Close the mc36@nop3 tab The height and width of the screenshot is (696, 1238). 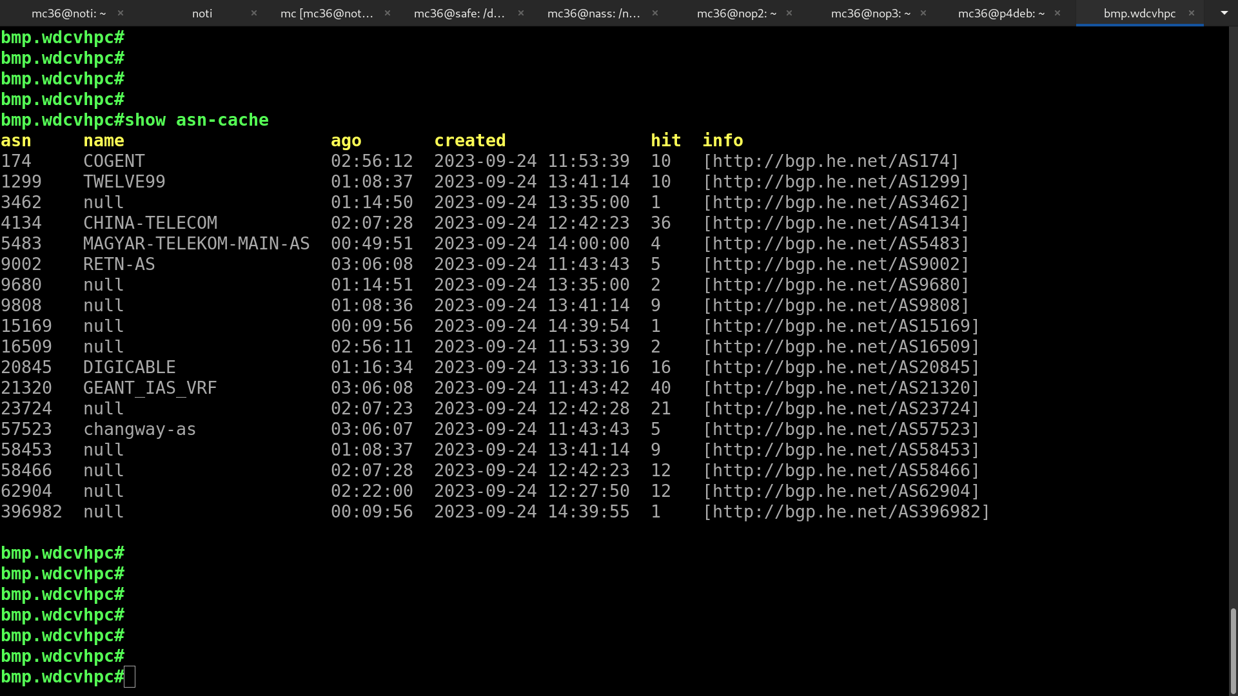click(x=923, y=13)
